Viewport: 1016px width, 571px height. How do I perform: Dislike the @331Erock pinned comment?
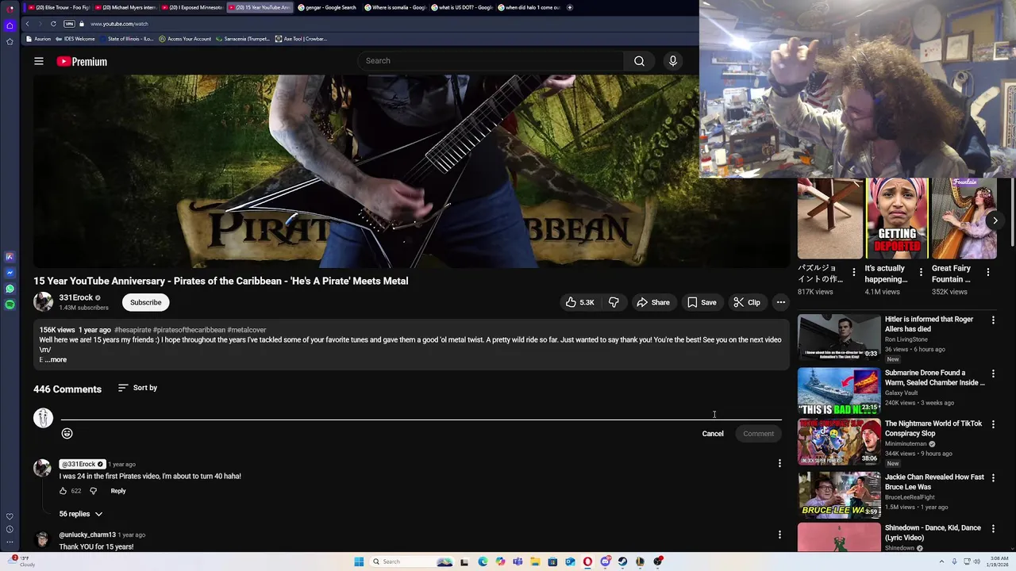point(93,491)
